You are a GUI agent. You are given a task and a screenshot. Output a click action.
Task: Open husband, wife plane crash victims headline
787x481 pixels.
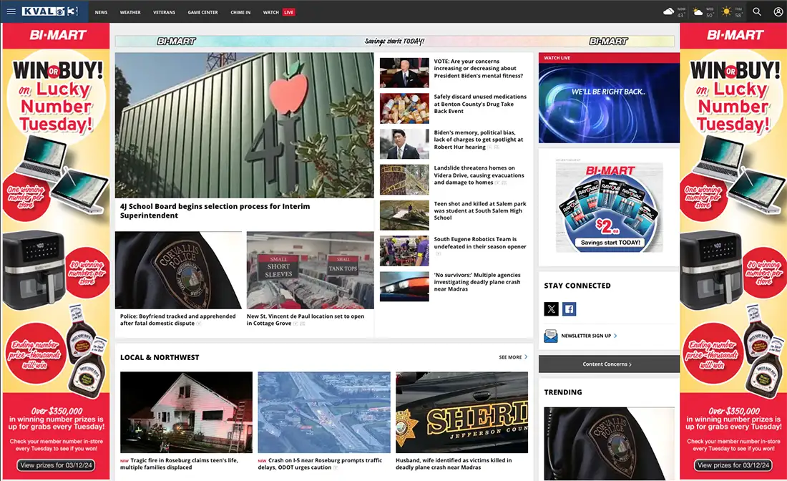click(454, 463)
